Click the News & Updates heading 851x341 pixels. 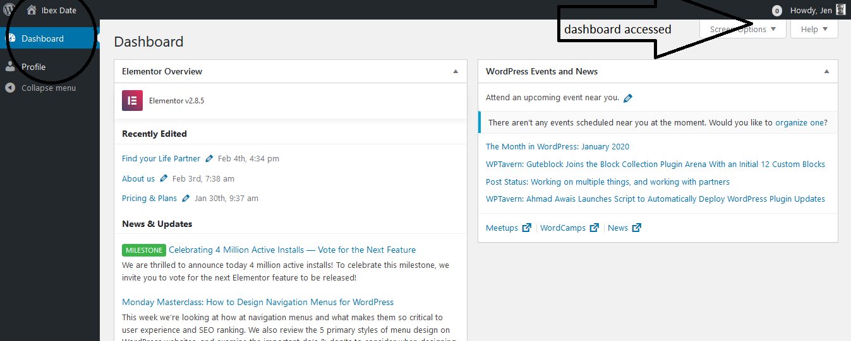[x=157, y=224]
